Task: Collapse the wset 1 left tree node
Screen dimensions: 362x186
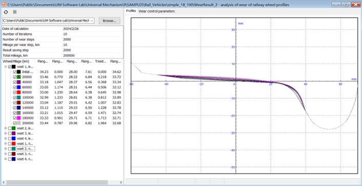Action: [x=6, y=67]
